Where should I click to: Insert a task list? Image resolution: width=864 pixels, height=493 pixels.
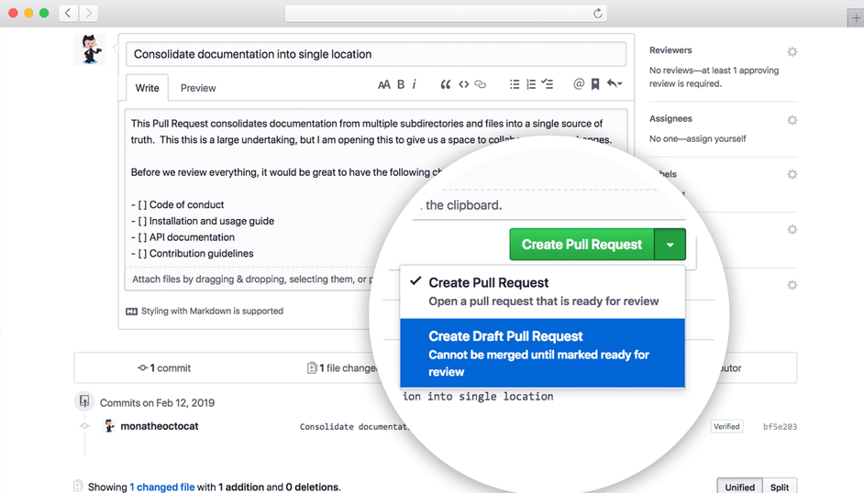click(548, 84)
